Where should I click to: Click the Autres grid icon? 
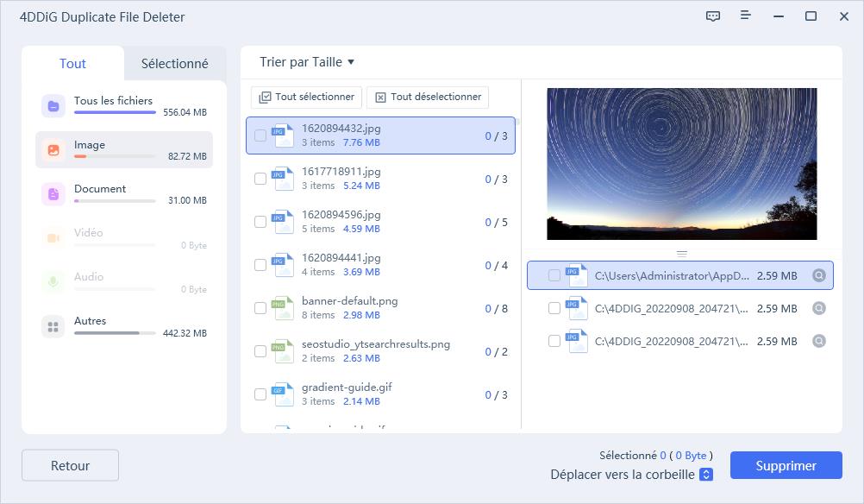[x=53, y=326]
